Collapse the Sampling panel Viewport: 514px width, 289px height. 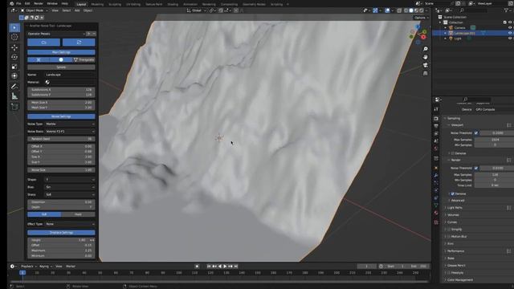pyautogui.click(x=454, y=118)
